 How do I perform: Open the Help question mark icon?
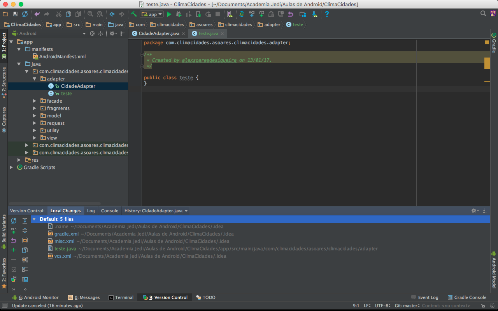point(327,14)
